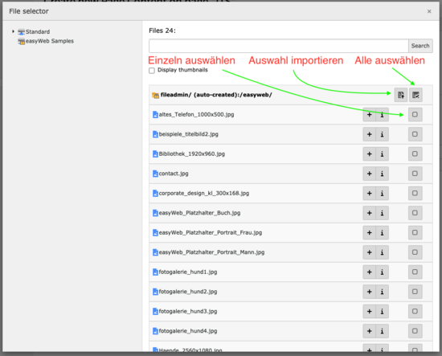
Task: Show info for altes_Telefon_1000x500.jpg
Action: 383,114
